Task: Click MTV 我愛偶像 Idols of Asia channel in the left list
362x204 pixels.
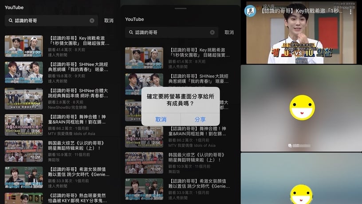Action: pos(71,134)
